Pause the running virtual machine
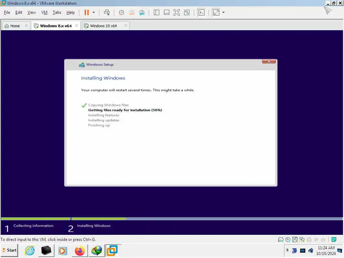The image size is (344, 258). [x=86, y=12]
